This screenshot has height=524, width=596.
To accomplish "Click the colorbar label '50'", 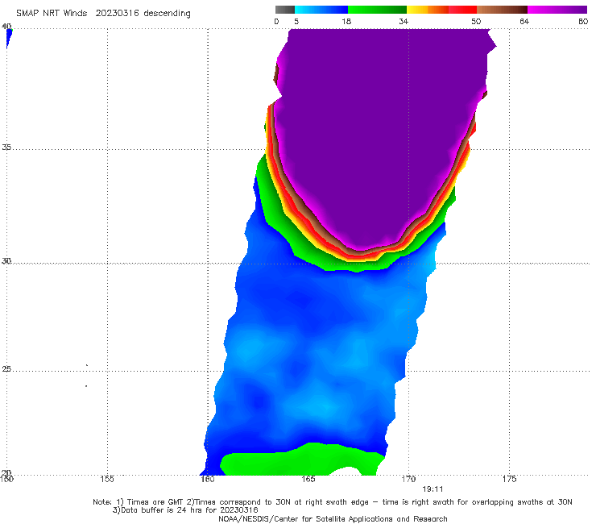I will point(476,21).
